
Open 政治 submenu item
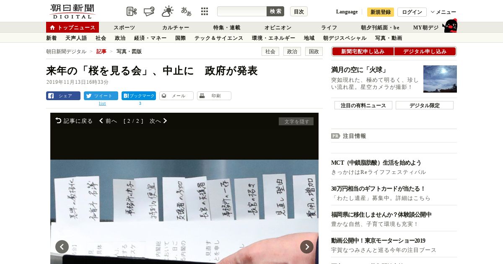120,38
